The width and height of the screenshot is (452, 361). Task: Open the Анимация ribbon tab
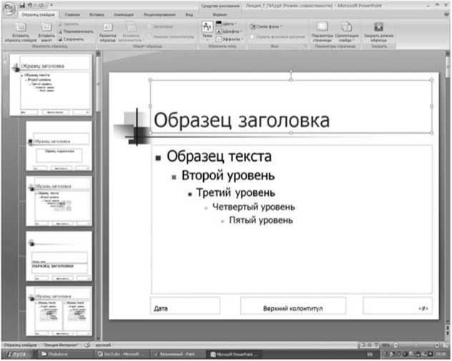[124, 14]
